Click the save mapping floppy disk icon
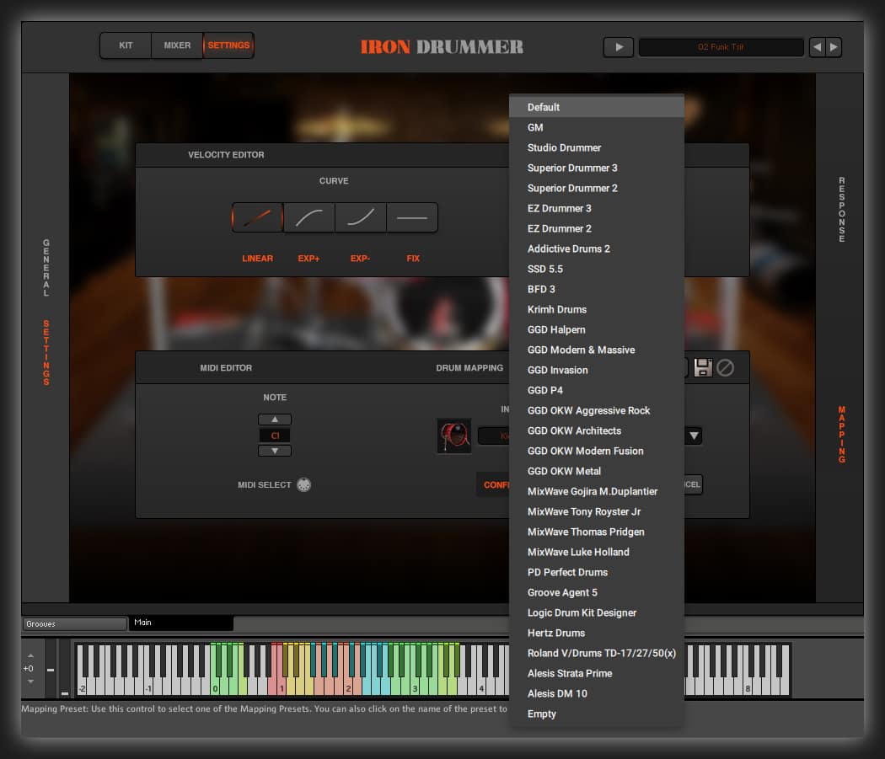Screen dimensions: 885x759 (703, 366)
